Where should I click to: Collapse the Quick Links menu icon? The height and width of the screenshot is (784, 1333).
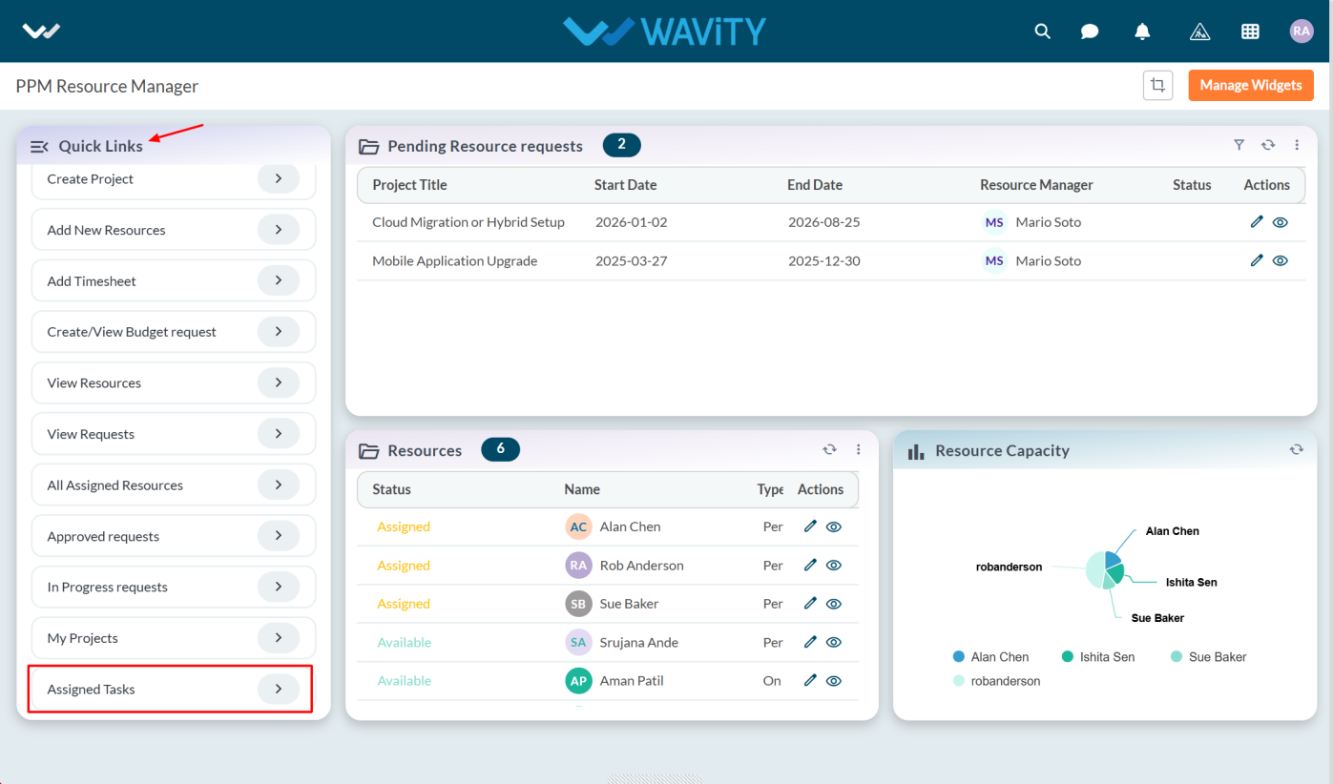pyautogui.click(x=39, y=146)
